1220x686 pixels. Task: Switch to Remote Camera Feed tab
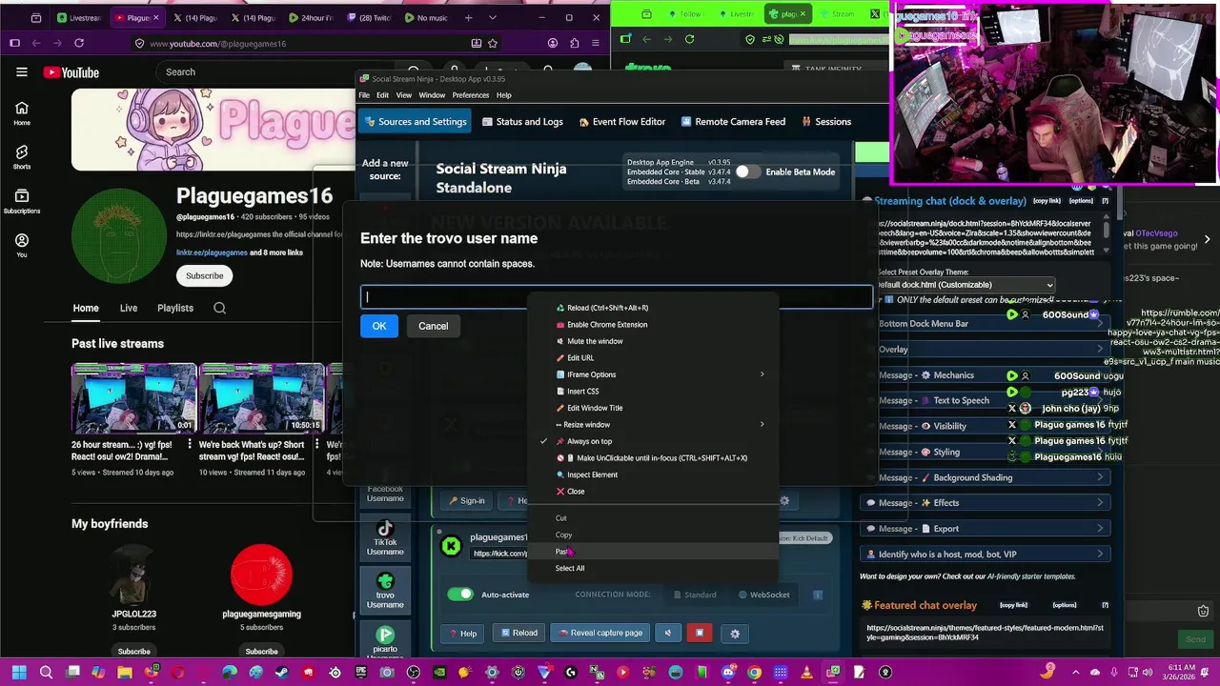(x=733, y=122)
